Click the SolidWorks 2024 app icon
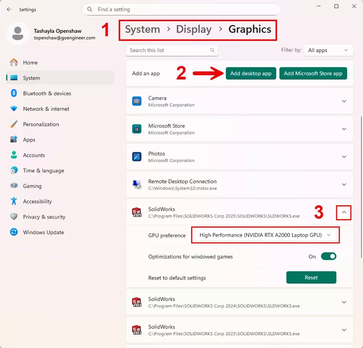 point(137,302)
